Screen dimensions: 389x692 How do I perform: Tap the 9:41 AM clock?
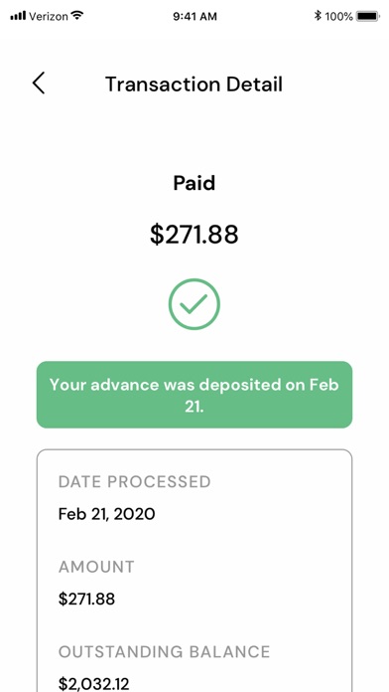pyautogui.click(x=194, y=17)
